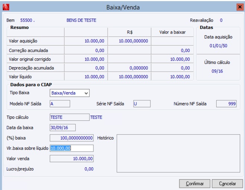This screenshot has height=190, width=245.
Task: Click the Modelo NF Saída field
Action: (x=60, y=104)
